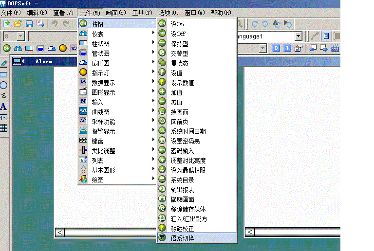The height and width of the screenshot is (251, 374).
Task: Click the New file toolbar icon
Action: [x=7, y=23]
